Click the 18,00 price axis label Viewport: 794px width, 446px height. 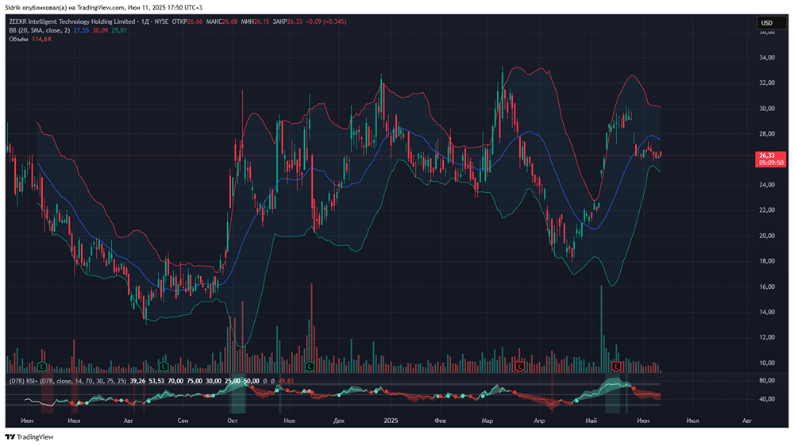tap(767, 261)
